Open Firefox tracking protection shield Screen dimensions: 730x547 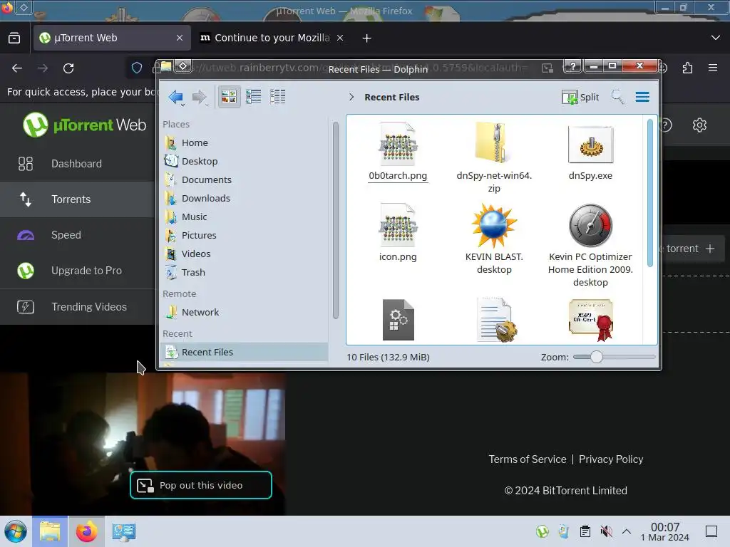[x=137, y=68]
